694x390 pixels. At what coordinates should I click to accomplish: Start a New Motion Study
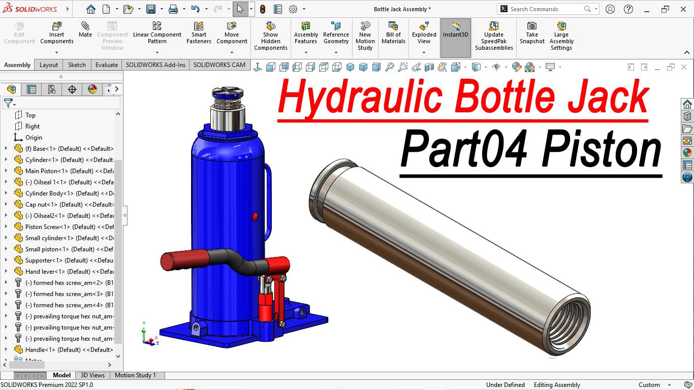tap(365, 36)
